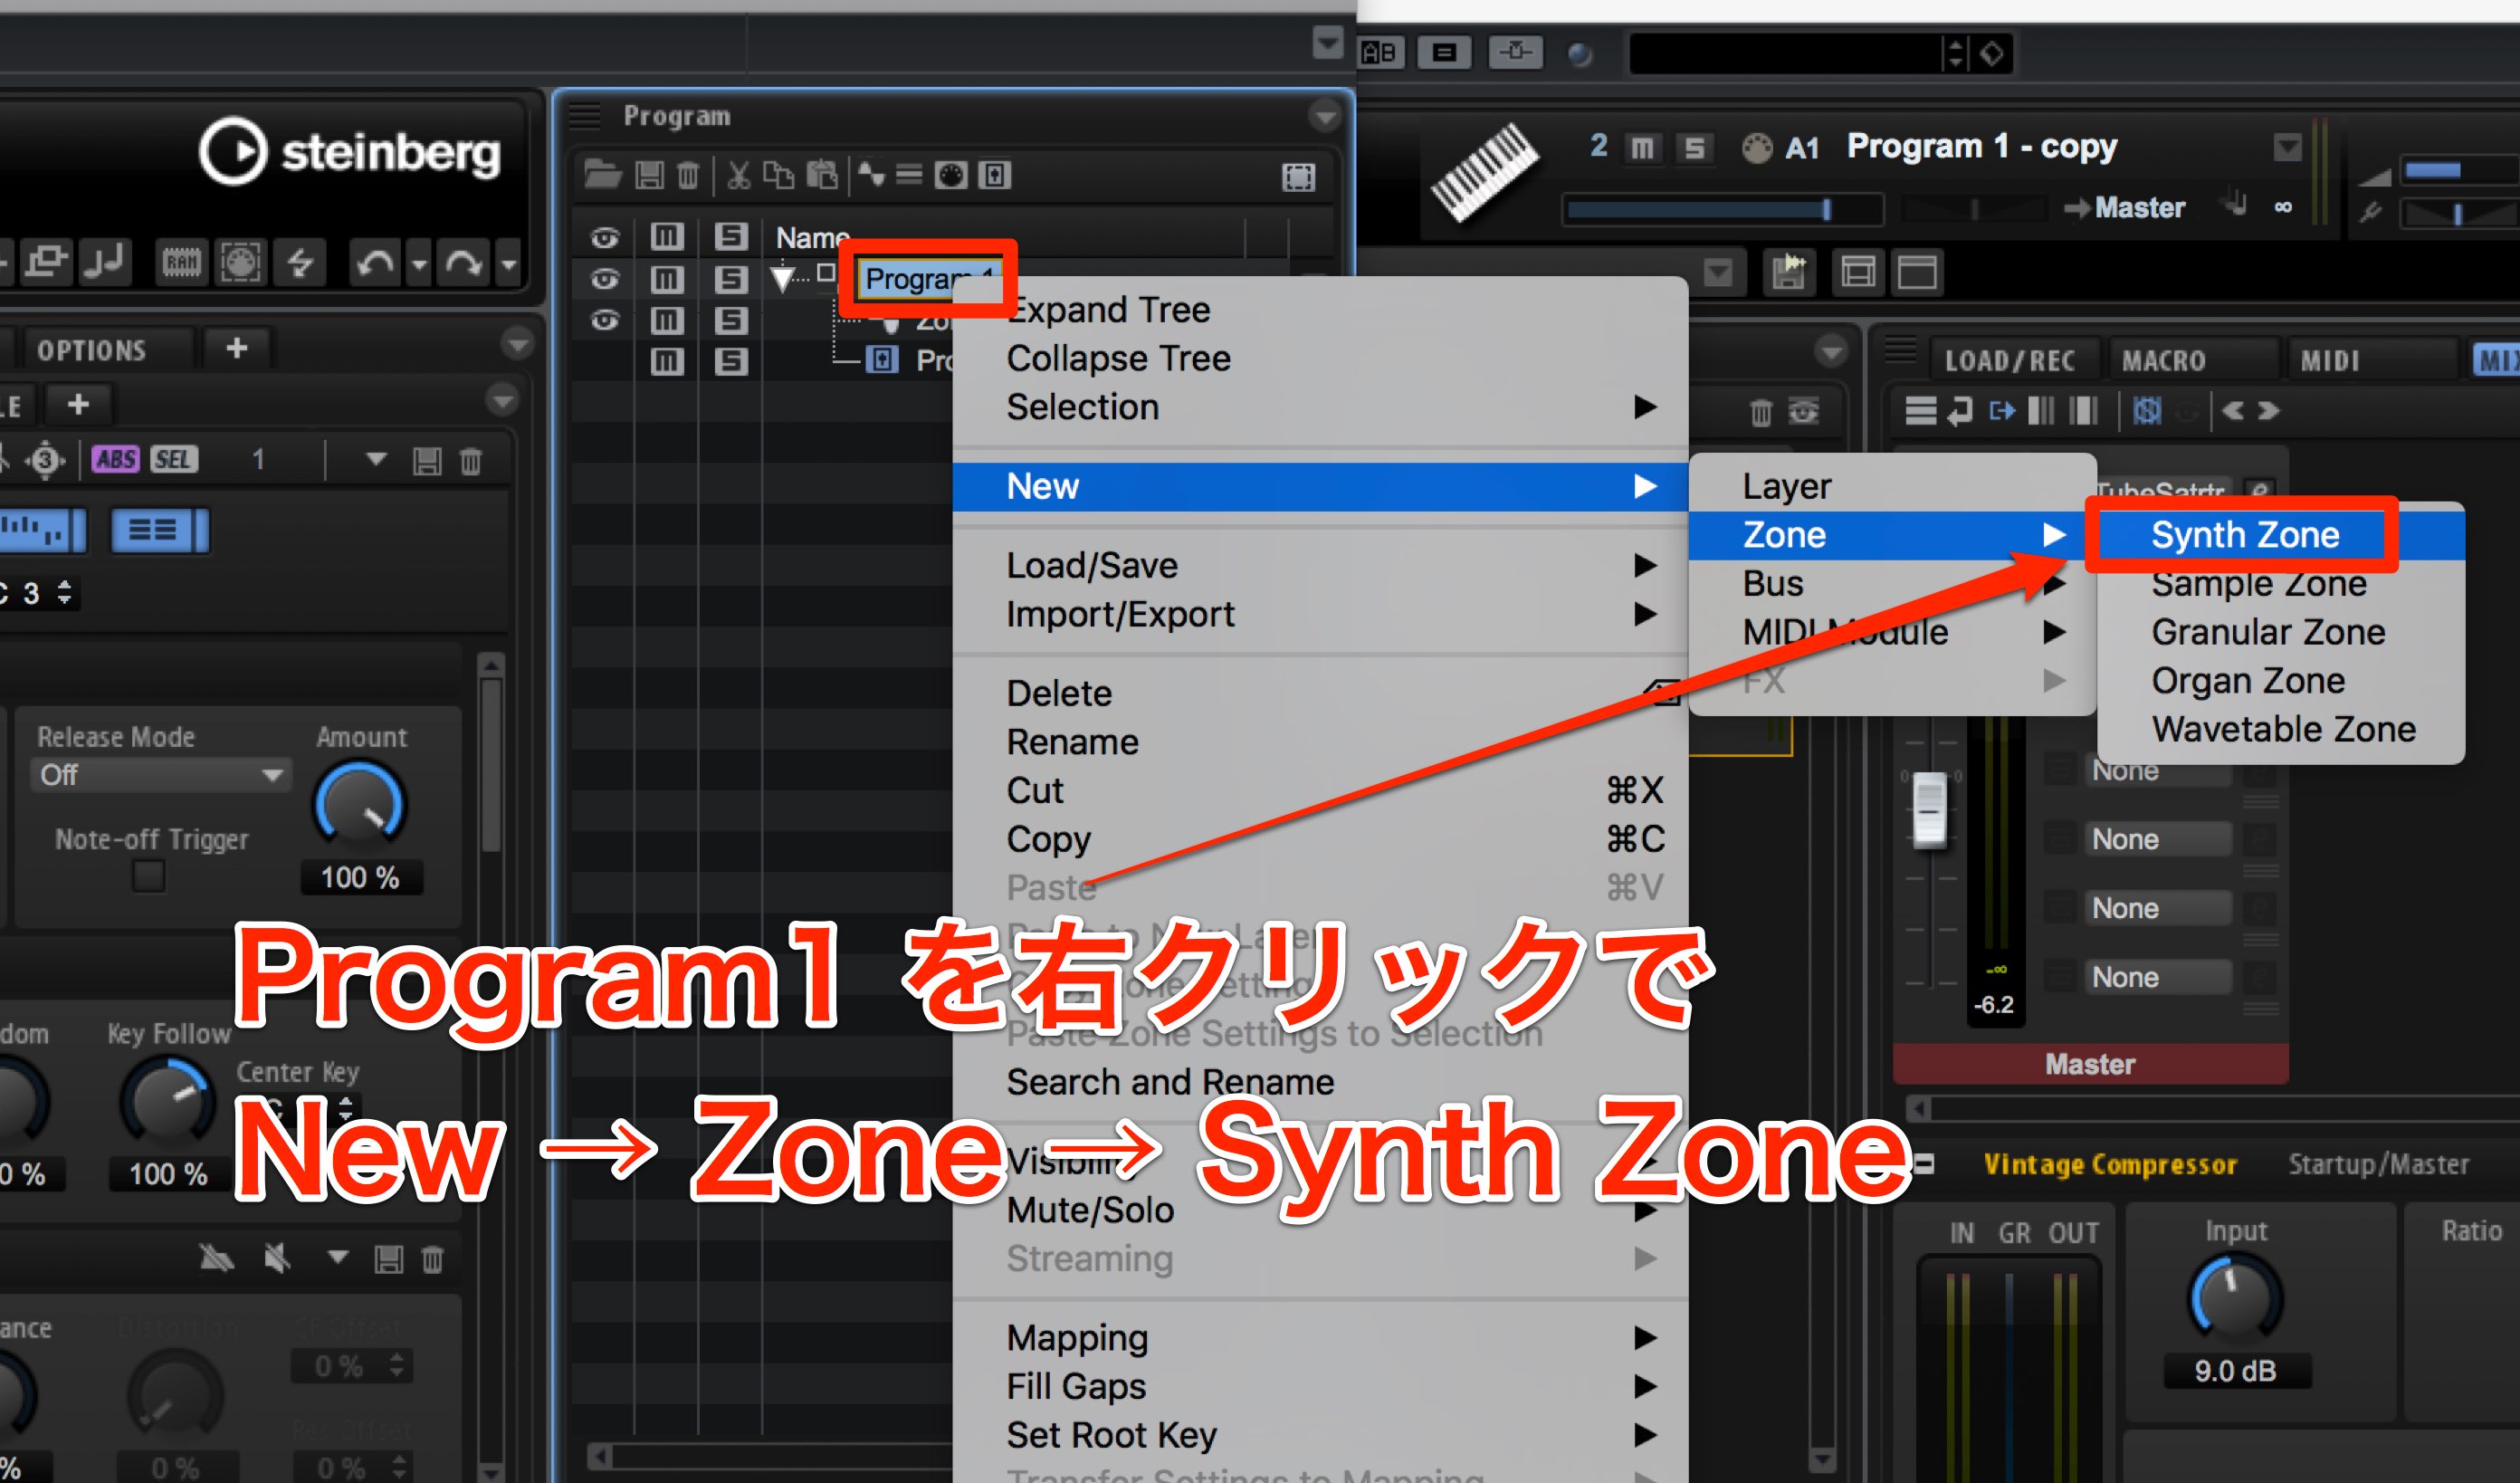Viewport: 2520px width, 1483px height.
Task: Click the redo arrow icon
Action: click(464, 263)
